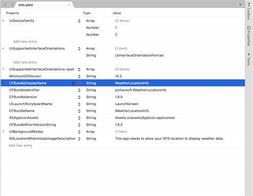The width and height of the screenshot is (253, 196).
Task: Open key stepper for CFBundleIdentifier
Action: [x=79, y=90]
